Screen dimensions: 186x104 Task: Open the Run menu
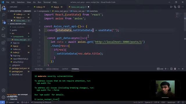pyautogui.click(x=40, y=2)
